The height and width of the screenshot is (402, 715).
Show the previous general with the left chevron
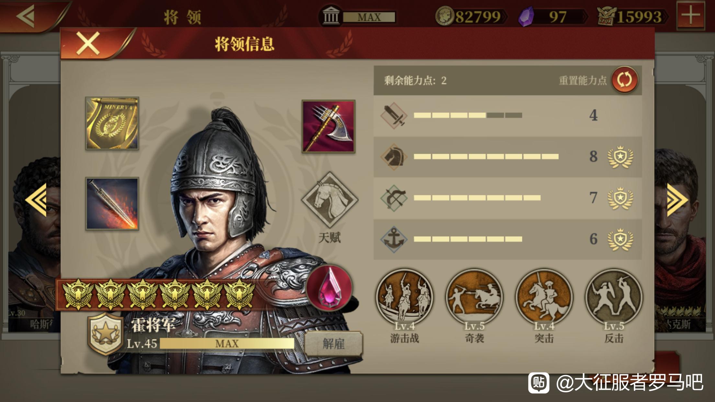coord(36,200)
